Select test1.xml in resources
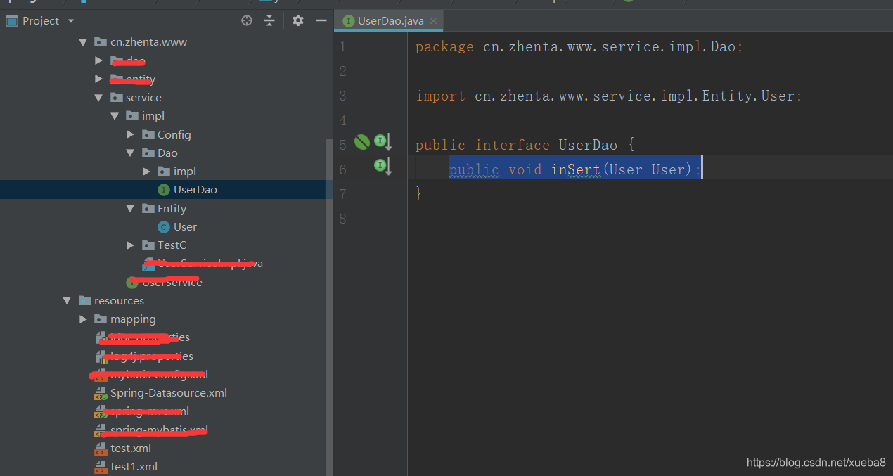Screen dimensions: 893x476 click(167, 467)
